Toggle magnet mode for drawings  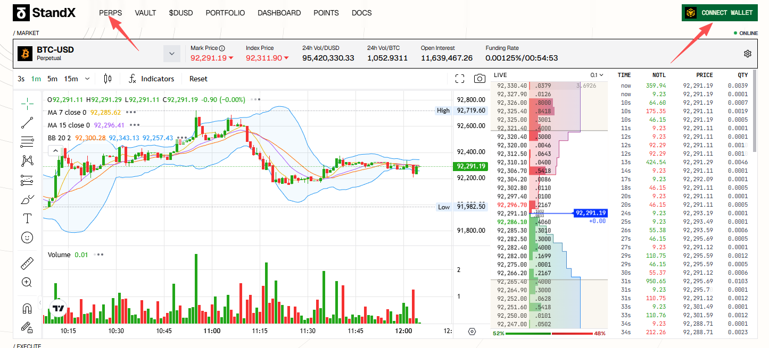click(x=27, y=308)
